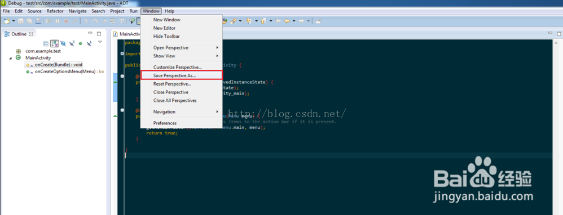Click the Print toolbar icon
The height and width of the screenshot is (215, 563).
pyautogui.click(x=38, y=21)
